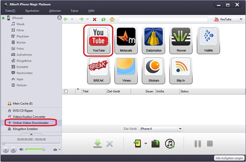This screenshot has width=246, height=162.
Task: Open the snapshot options dropdown arrow
Action: pos(59,149)
